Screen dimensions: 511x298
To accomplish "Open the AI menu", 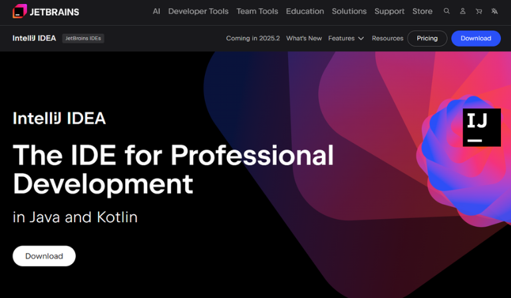I will pos(156,11).
